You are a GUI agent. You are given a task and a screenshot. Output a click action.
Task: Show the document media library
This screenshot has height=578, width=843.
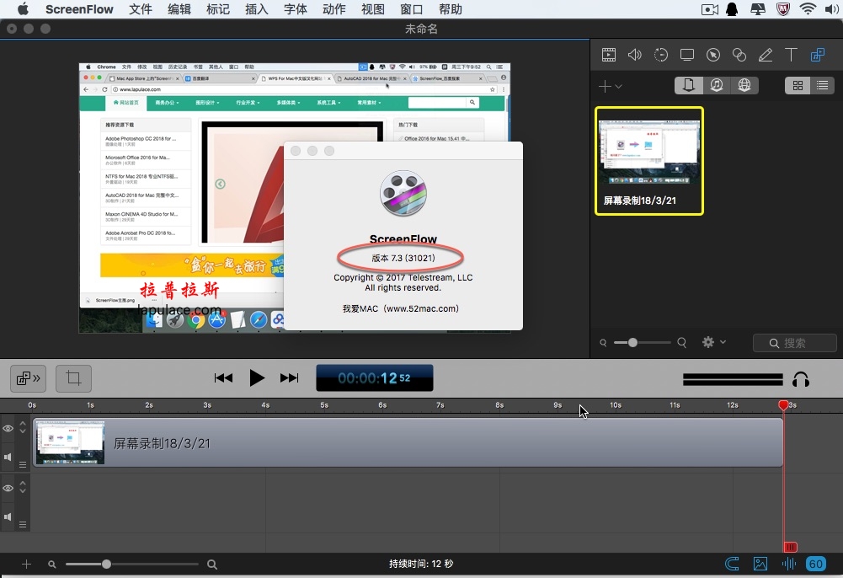[689, 85]
